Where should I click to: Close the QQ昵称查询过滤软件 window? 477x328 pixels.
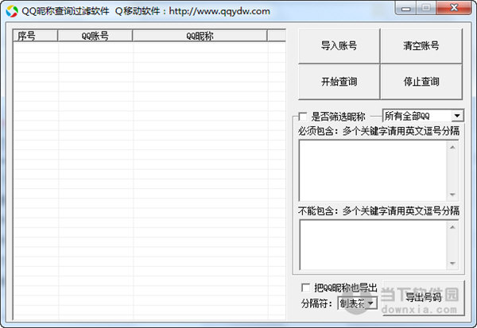tap(454, 8)
